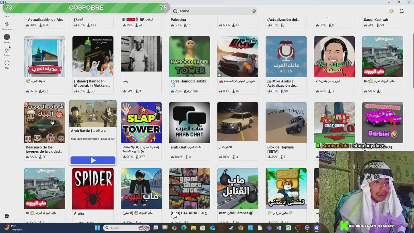Click 'Blox de Hajwala [BETA]' title
414x233 pixels.
pos(280,149)
